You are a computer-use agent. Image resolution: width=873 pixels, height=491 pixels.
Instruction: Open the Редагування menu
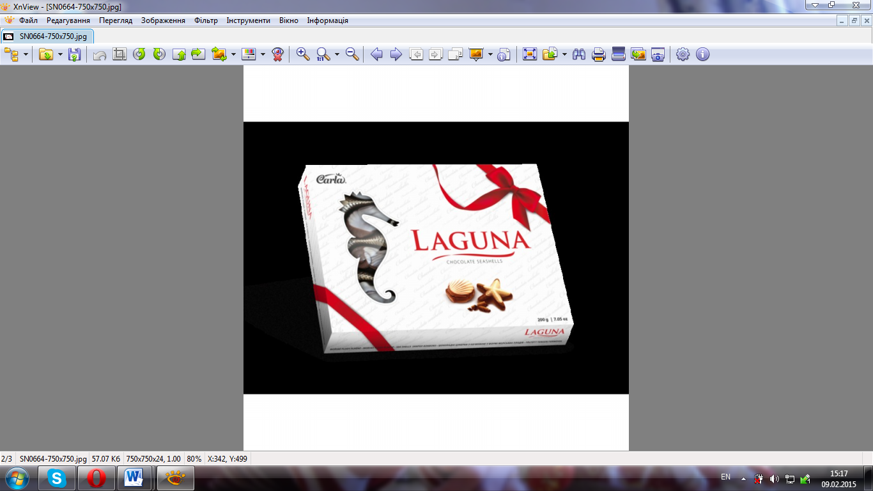pos(68,20)
